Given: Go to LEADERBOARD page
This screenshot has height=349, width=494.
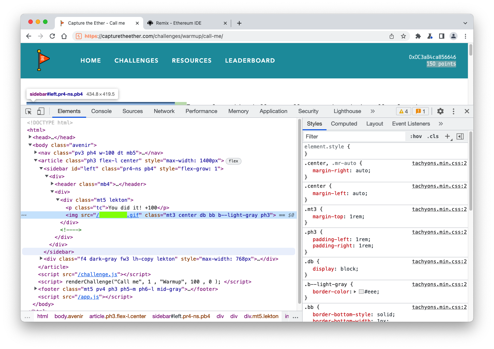Looking at the screenshot, I should click(250, 60).
